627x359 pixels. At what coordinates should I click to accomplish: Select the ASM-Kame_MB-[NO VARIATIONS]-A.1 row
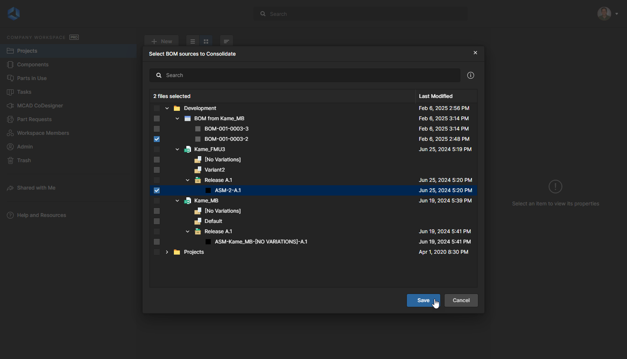click(x=261, y=242)
